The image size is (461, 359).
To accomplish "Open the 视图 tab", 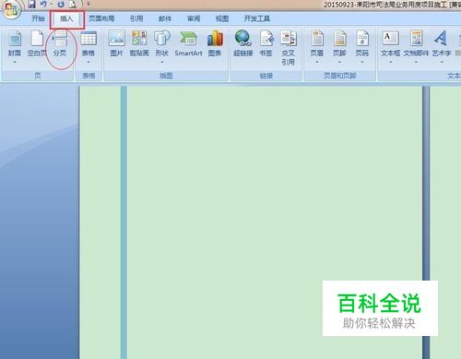I will [222, 18].
